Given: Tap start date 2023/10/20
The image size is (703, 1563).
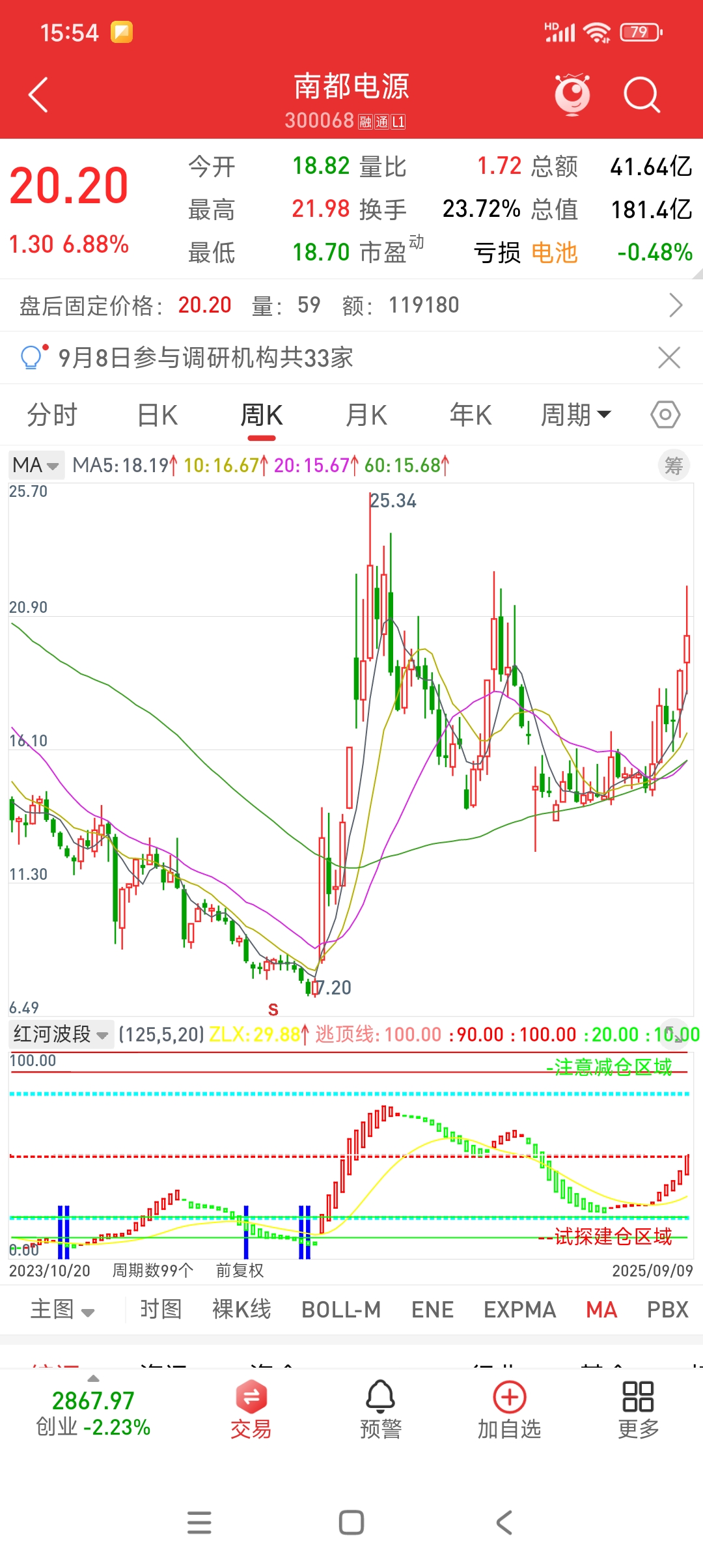Looking at the screenshot, I should tap(49, 1271).
